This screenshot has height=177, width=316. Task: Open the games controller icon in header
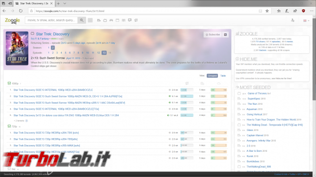[x=111, y=20]
